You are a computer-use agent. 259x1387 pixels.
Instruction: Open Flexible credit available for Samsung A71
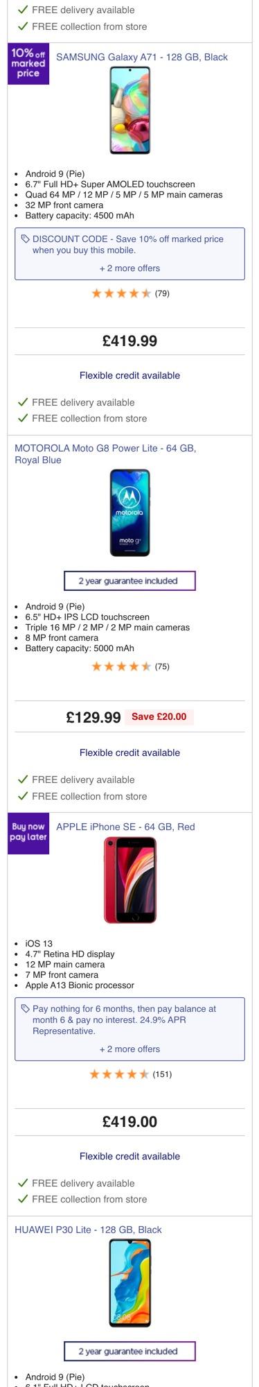tap(129, 375)
